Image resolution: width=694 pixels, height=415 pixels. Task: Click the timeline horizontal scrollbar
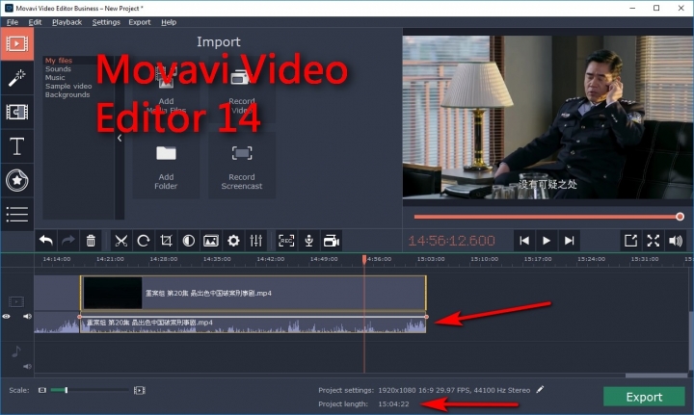(656, 376)
